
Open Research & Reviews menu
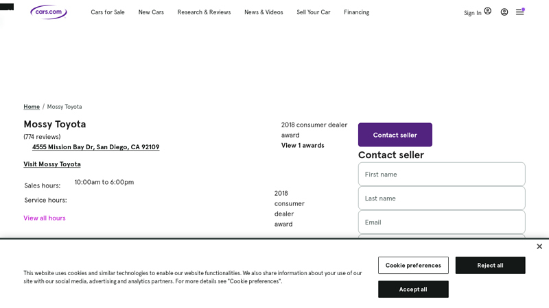point(204,12)
